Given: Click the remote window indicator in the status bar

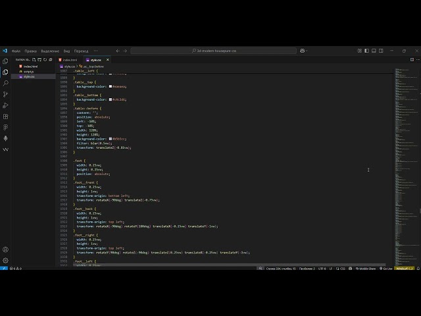Looking at the screenshot, I should (x=4, y=269).
